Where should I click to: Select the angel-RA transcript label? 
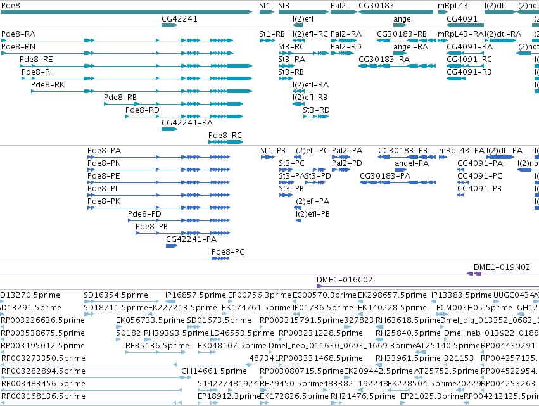click(x=411, y=47)
